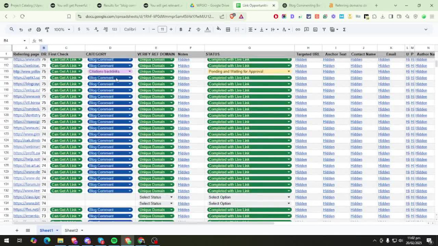Open the referring page link in row 113
This screenshot has height=246, width=438.
click(x=27, y=72)
